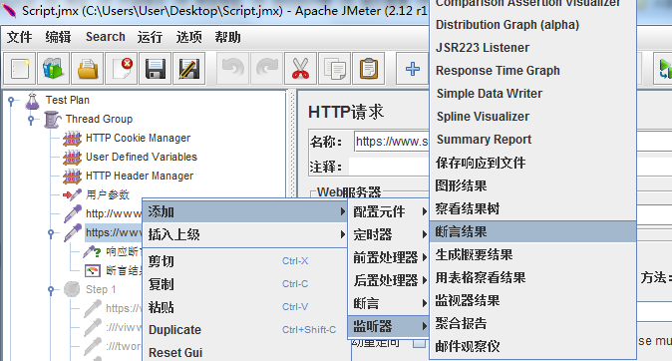Open the 帮助 menu
The height and width of the screenshot is (361, 672).
[x=227, y=37]
